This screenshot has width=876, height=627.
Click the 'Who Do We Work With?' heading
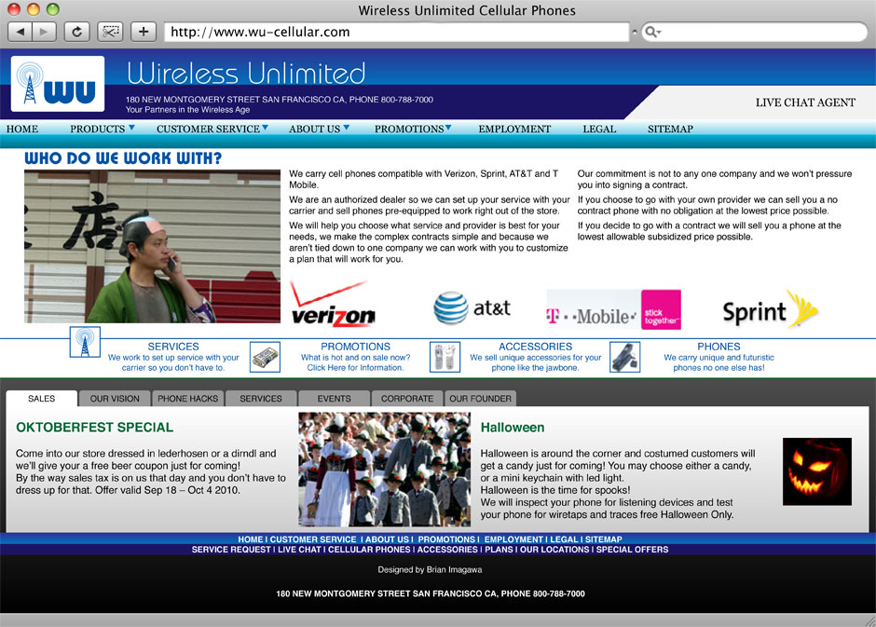point(123,158)
